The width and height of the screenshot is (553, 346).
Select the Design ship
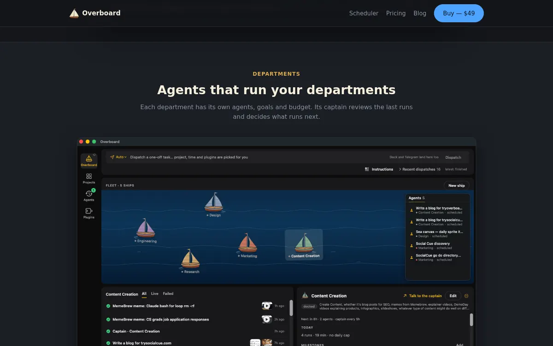coord(214,205)
